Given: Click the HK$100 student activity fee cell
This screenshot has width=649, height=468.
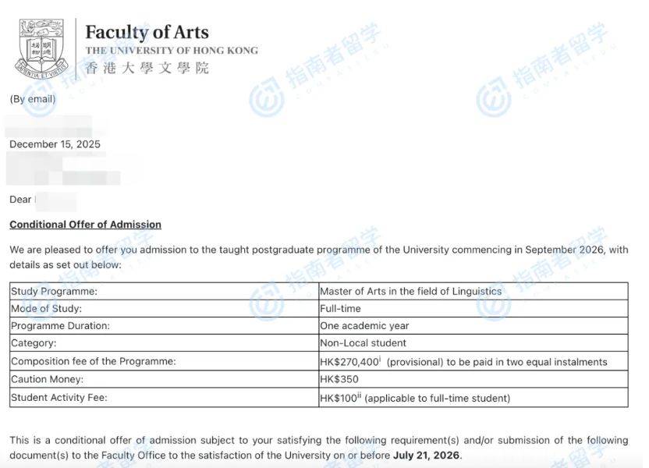Looking at the screenshot, I should [414, 398].
